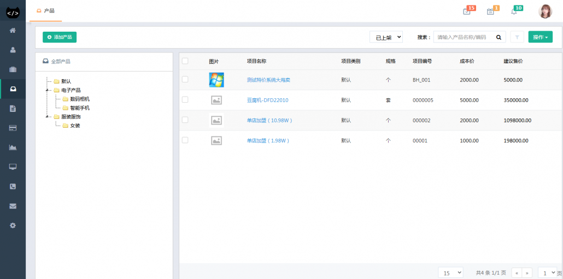Click the funnel filter icon button
563x279 pixels.
pos(517,37)
